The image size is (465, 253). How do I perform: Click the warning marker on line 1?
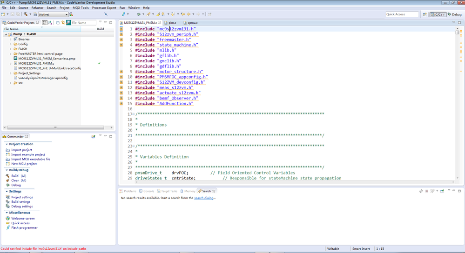point(121,29)
